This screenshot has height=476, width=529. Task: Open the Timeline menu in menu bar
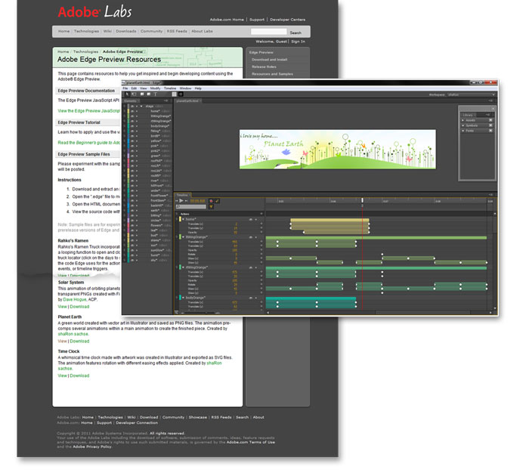coord(169,88)
